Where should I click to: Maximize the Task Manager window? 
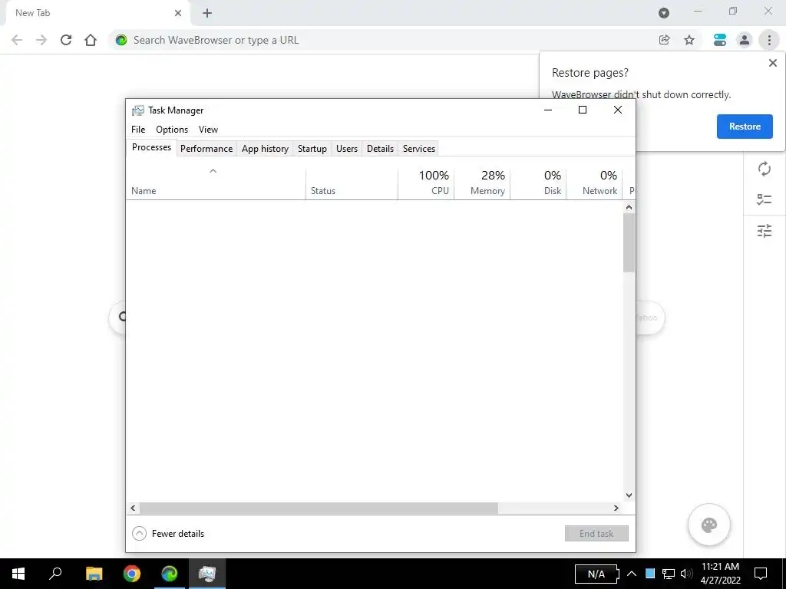coord(583,110)
